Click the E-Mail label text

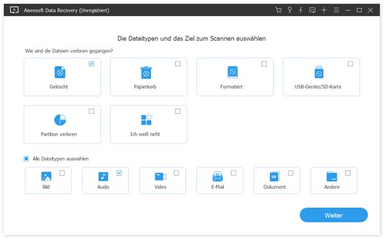(x=218, y=187)
